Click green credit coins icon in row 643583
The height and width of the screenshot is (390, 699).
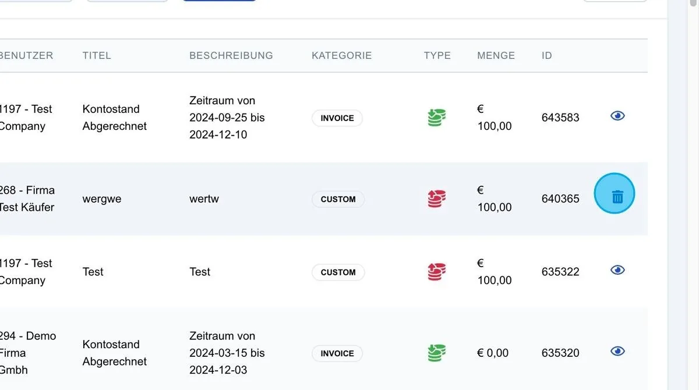click(436, 118)
